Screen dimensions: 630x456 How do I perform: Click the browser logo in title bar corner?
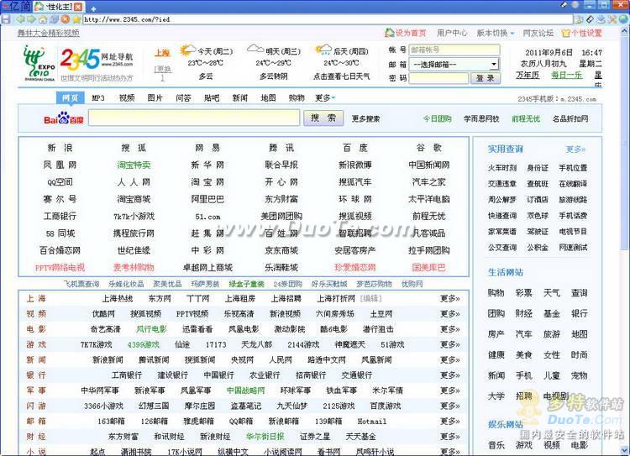coord(16,6)
